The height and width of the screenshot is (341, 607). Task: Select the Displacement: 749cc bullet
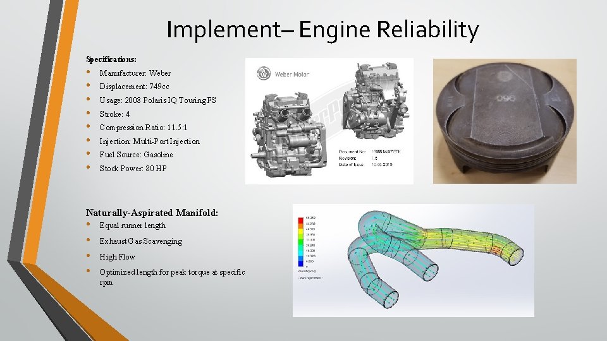pyautogui.click(x=134, y=87)
